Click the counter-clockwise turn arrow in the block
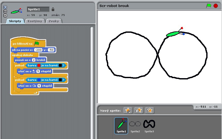 34,71
